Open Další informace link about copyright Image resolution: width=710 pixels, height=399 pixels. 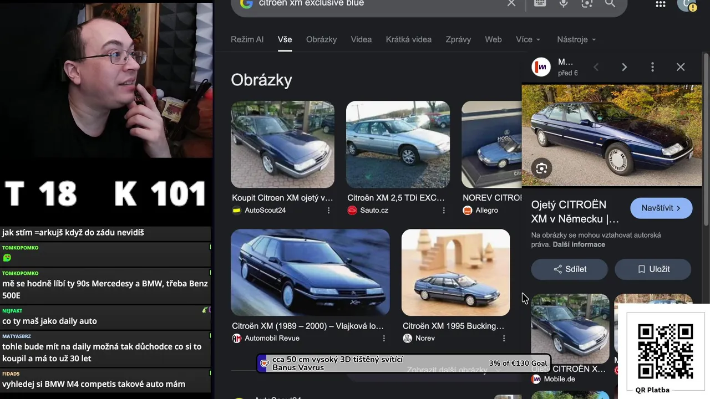point(579,244)
